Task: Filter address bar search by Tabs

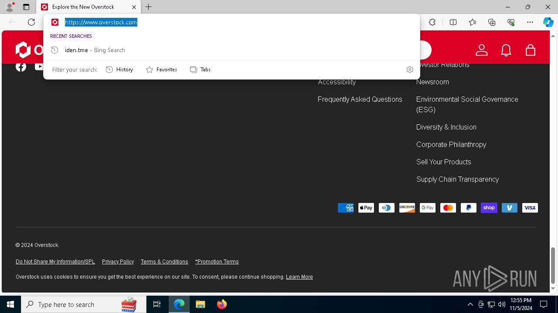Action: [201, 70]
